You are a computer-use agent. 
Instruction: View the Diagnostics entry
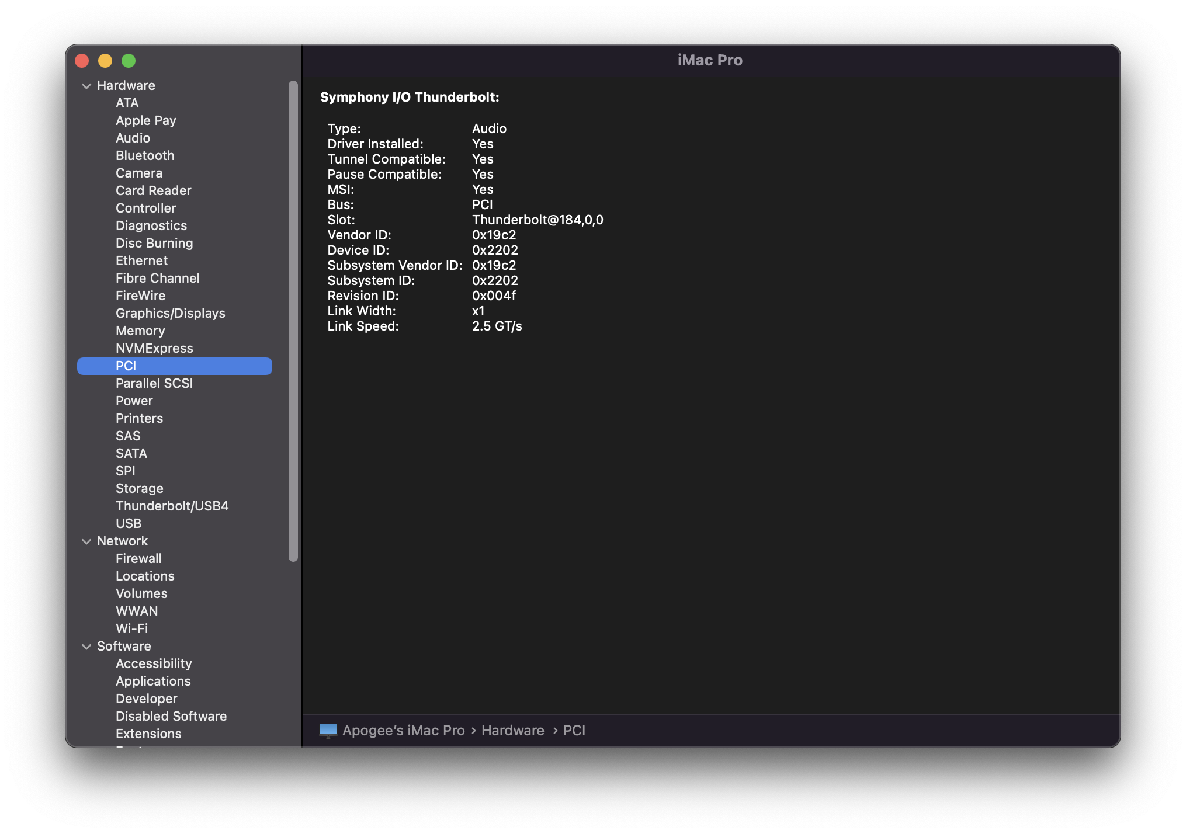[151, 226]
